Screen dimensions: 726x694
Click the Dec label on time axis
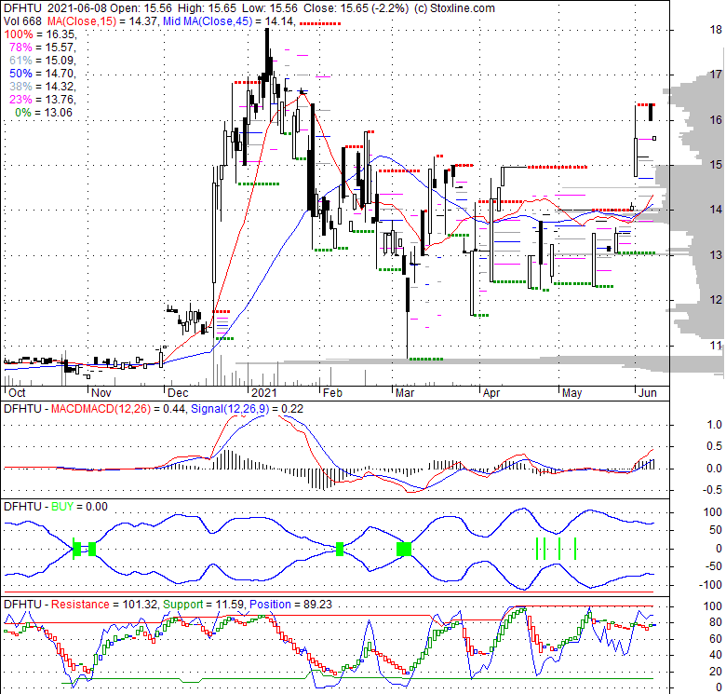[178, 393]
